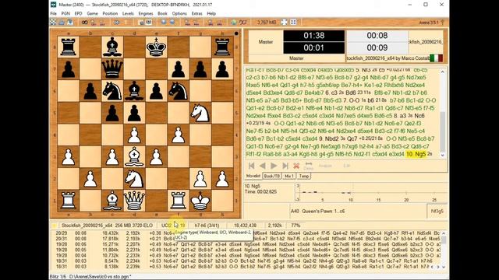
Task: Toggle infinite analysis with the infinity icon
Action: (85, 23)
